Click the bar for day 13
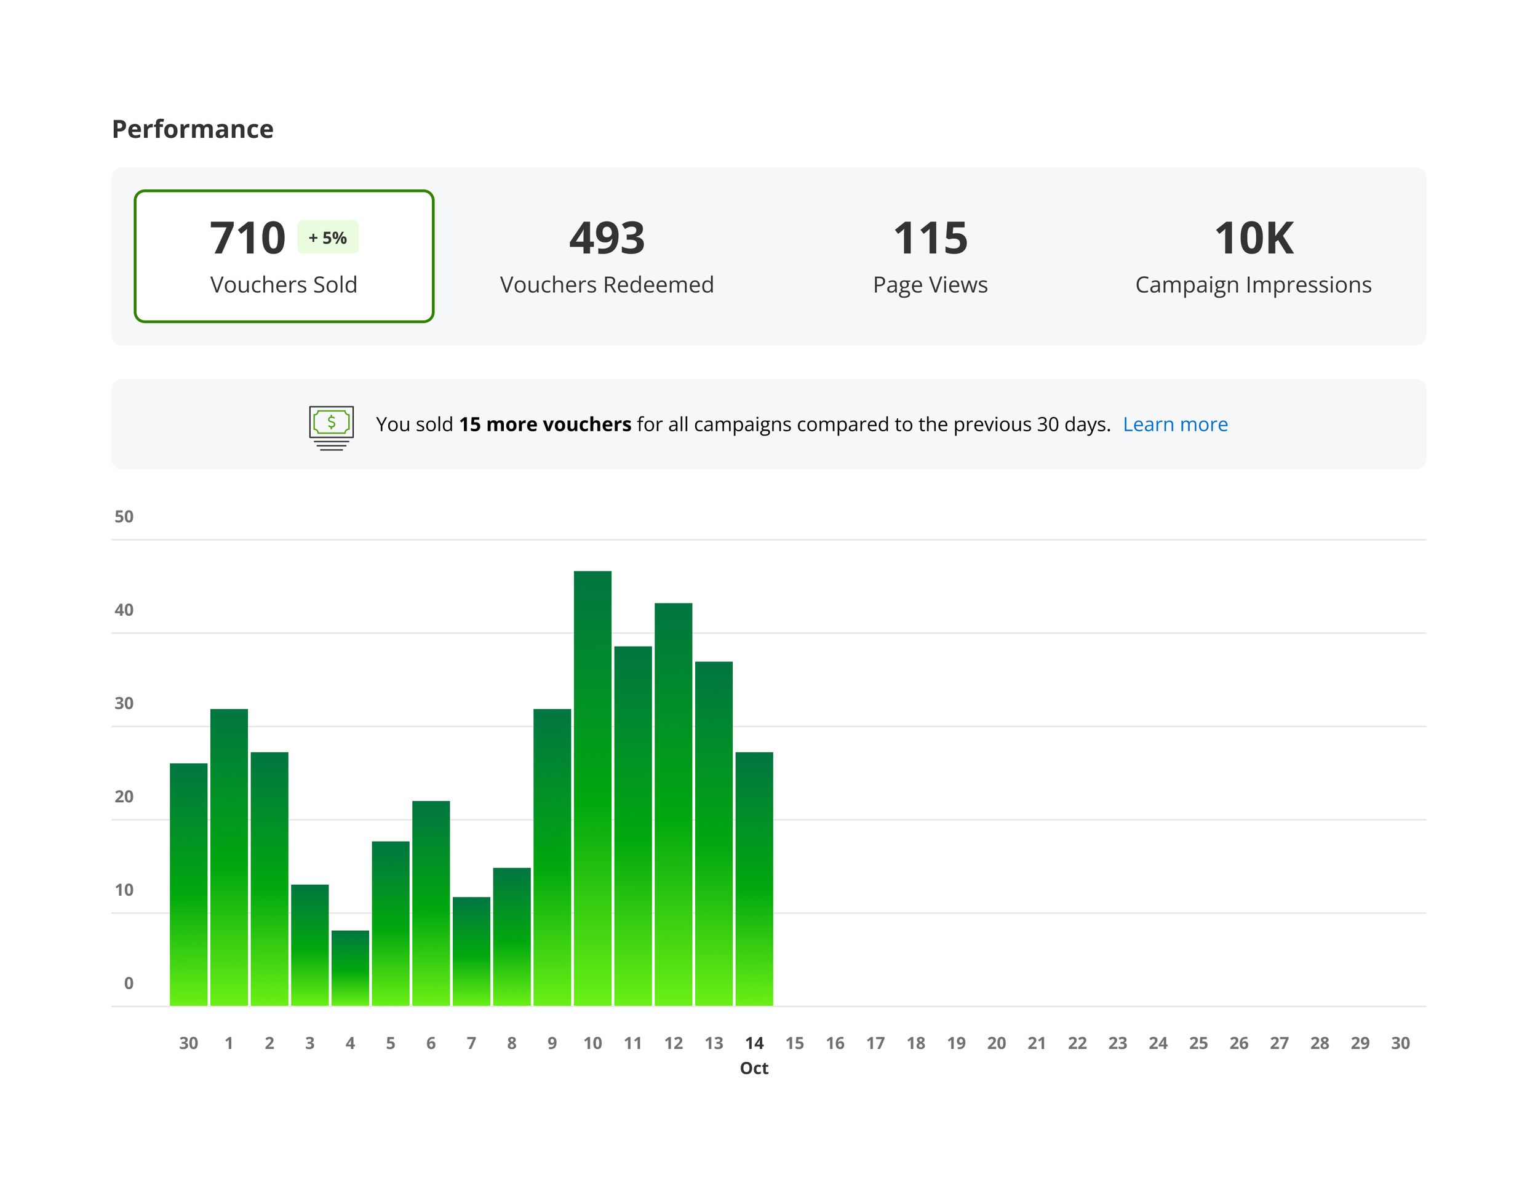 coord(714,834)
